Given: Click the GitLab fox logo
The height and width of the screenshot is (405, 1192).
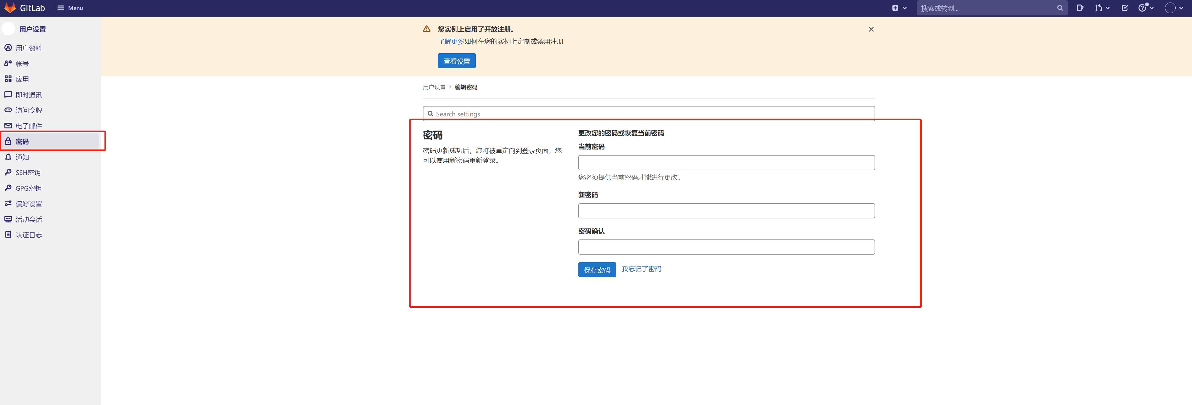Looking at the screenshot, I should click(10, 8).
